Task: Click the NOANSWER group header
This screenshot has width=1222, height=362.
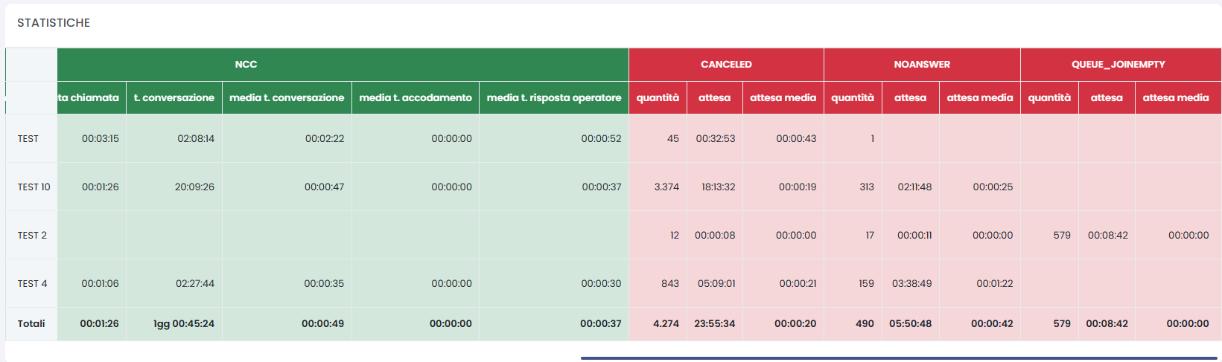Action: 922,65
